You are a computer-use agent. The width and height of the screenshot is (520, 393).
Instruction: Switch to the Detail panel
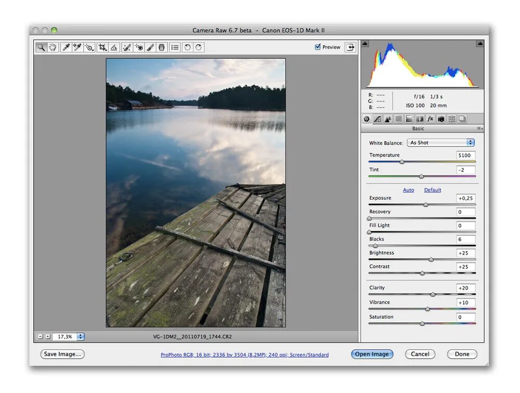387,119
